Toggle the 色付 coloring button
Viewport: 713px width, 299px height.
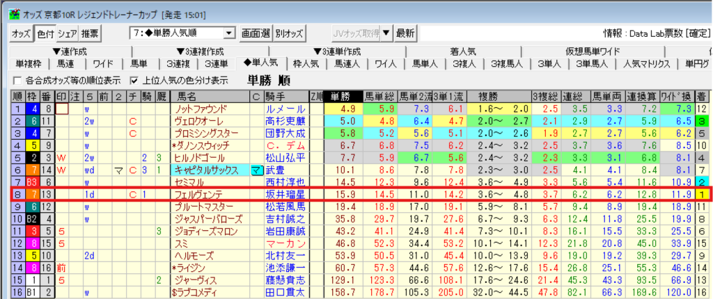click(45, 33)
